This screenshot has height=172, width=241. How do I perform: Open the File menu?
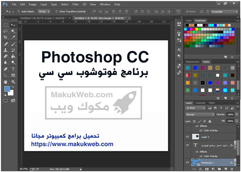point(14,4)
